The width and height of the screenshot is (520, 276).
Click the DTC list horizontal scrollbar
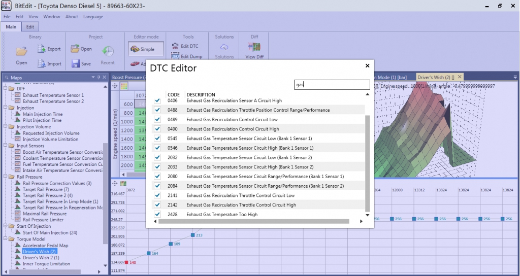click(254, 221)
